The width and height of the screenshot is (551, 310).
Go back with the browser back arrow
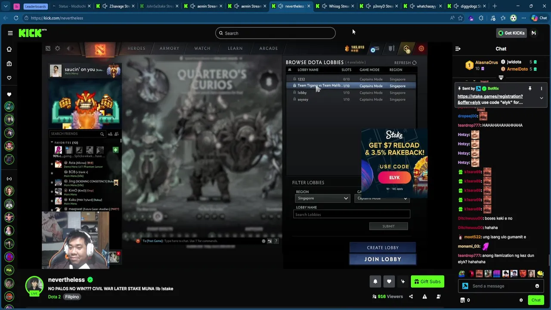[5, 18]
